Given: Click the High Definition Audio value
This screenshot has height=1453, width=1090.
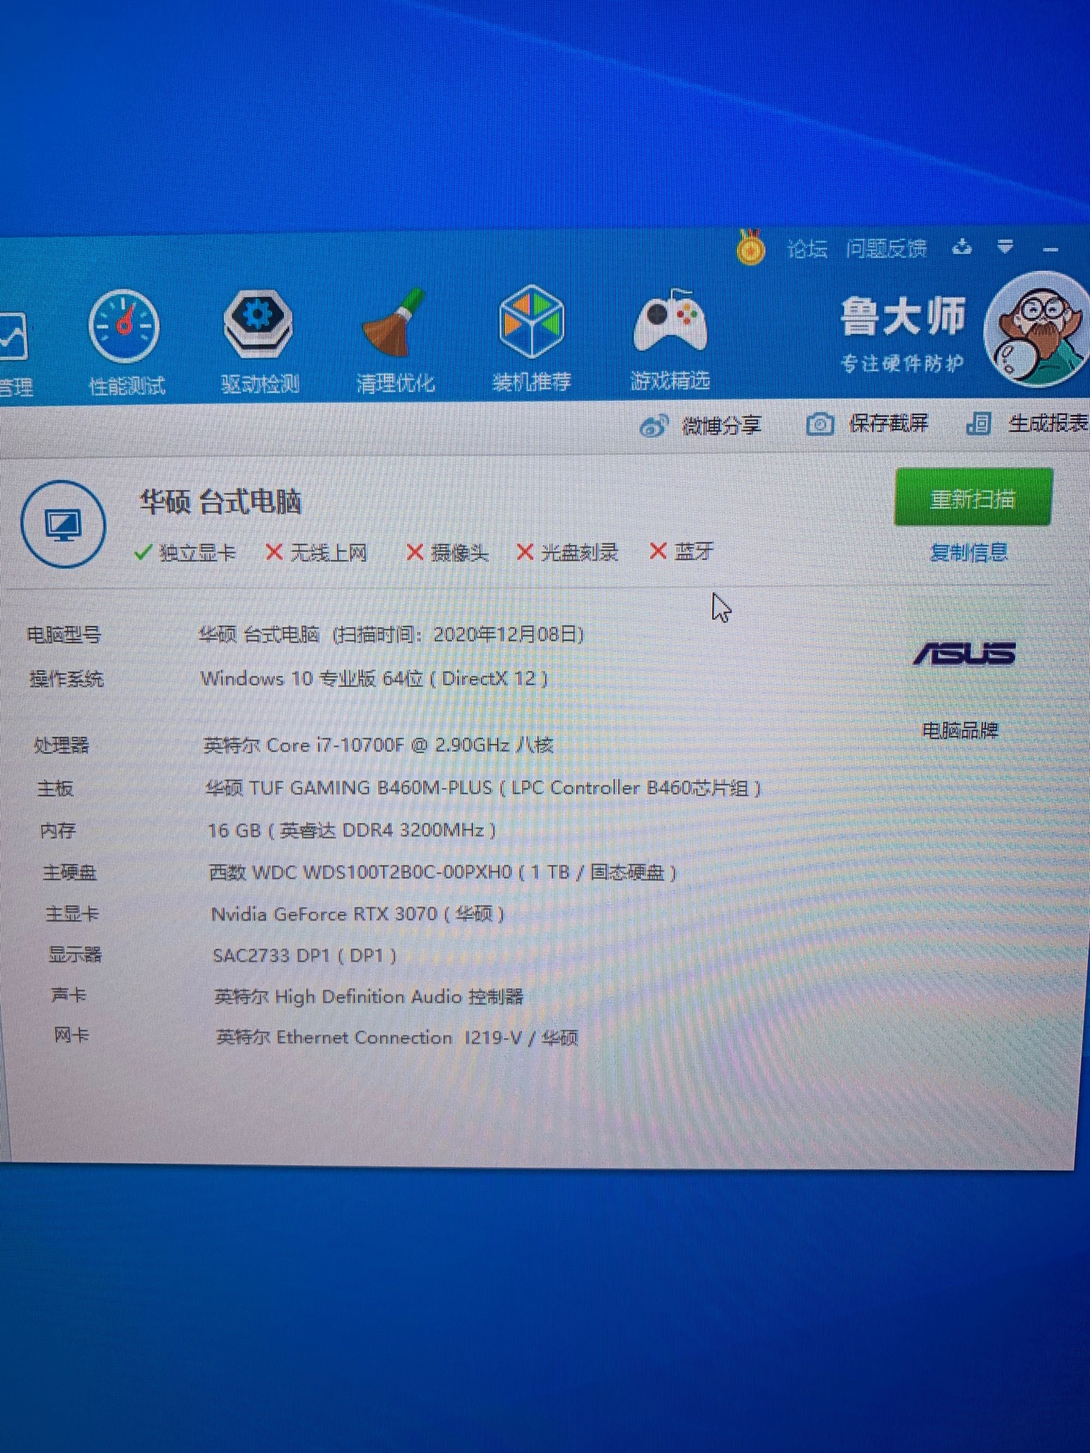Looking at the screenshot, I should tap(368, 996).
